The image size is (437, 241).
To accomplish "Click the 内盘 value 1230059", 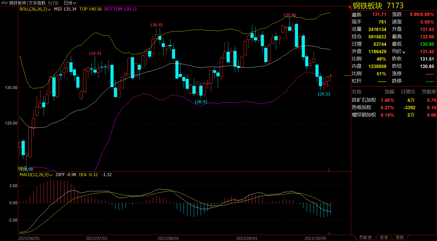I will (x=377, y=66).
